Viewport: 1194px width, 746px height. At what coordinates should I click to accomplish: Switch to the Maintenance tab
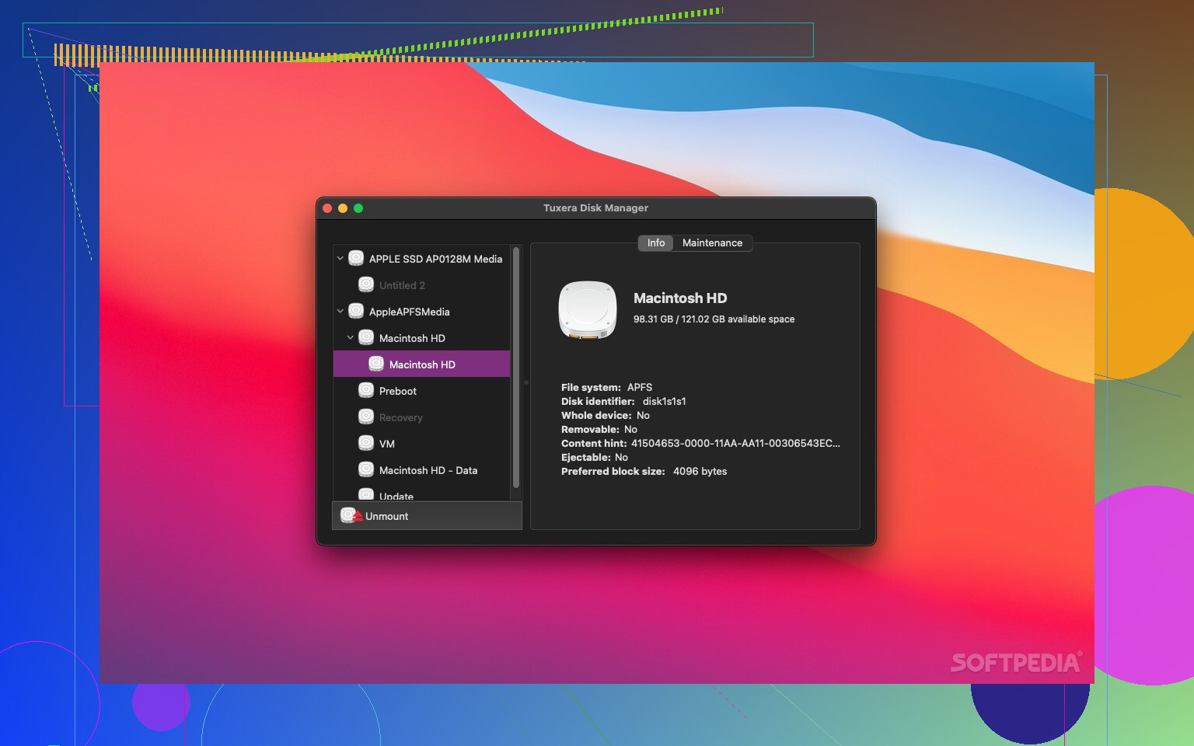pyautogui.click(x=712, y=242)
